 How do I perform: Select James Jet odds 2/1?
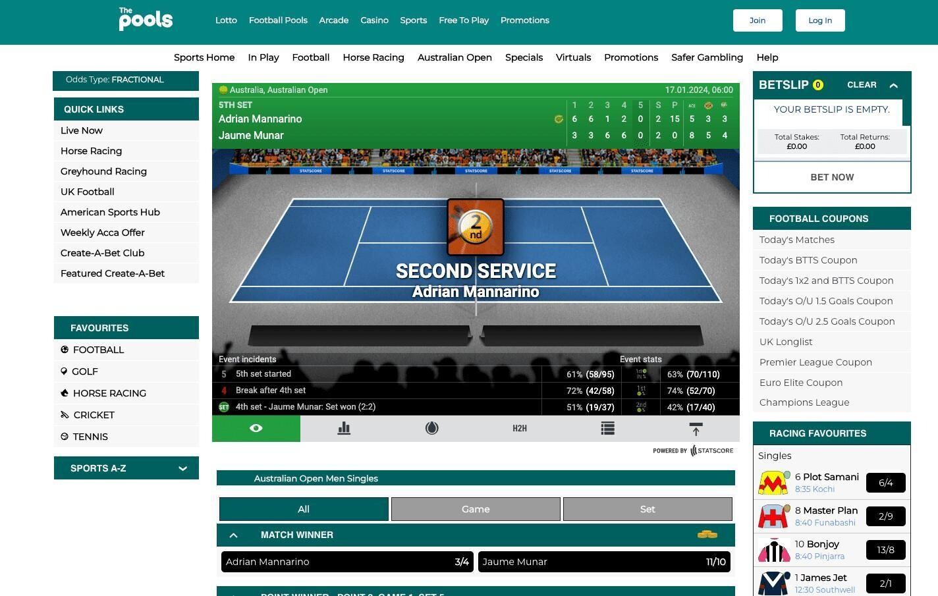click(x=885, y=583)
